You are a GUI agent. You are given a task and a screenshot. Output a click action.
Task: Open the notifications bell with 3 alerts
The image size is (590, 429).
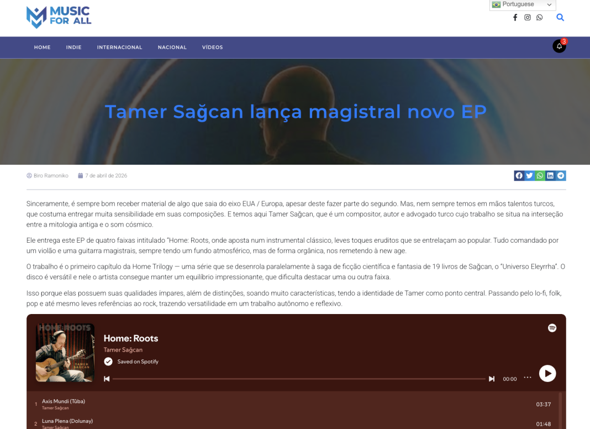[x=559, y=46]
